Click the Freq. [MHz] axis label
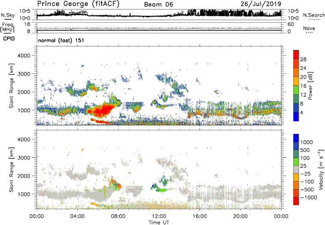 [x=7, y=28]
